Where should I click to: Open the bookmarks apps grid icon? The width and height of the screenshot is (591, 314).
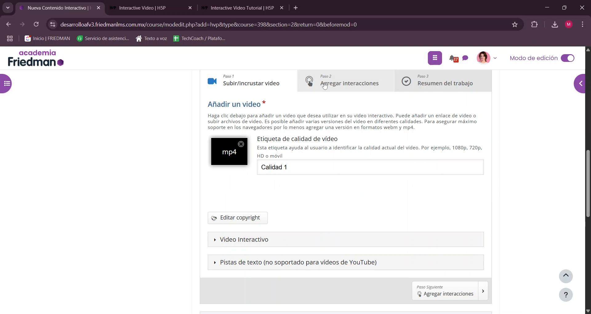pyautogui.click(x=10, y=38)
